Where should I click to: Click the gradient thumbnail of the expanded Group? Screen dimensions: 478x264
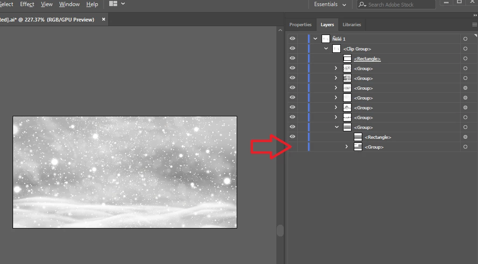(x=347, y=127)
